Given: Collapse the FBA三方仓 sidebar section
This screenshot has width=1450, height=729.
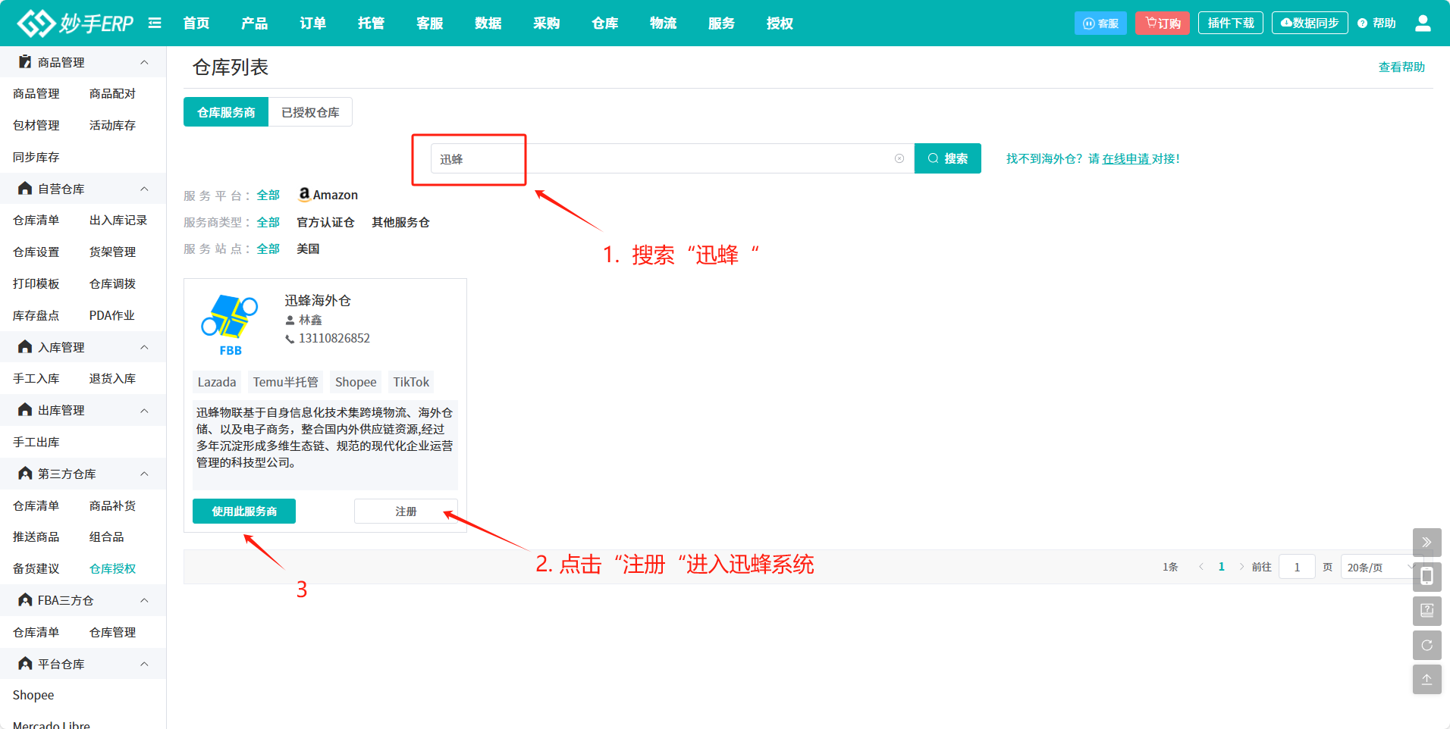Looking at the screenshot, I should point(144,600).
